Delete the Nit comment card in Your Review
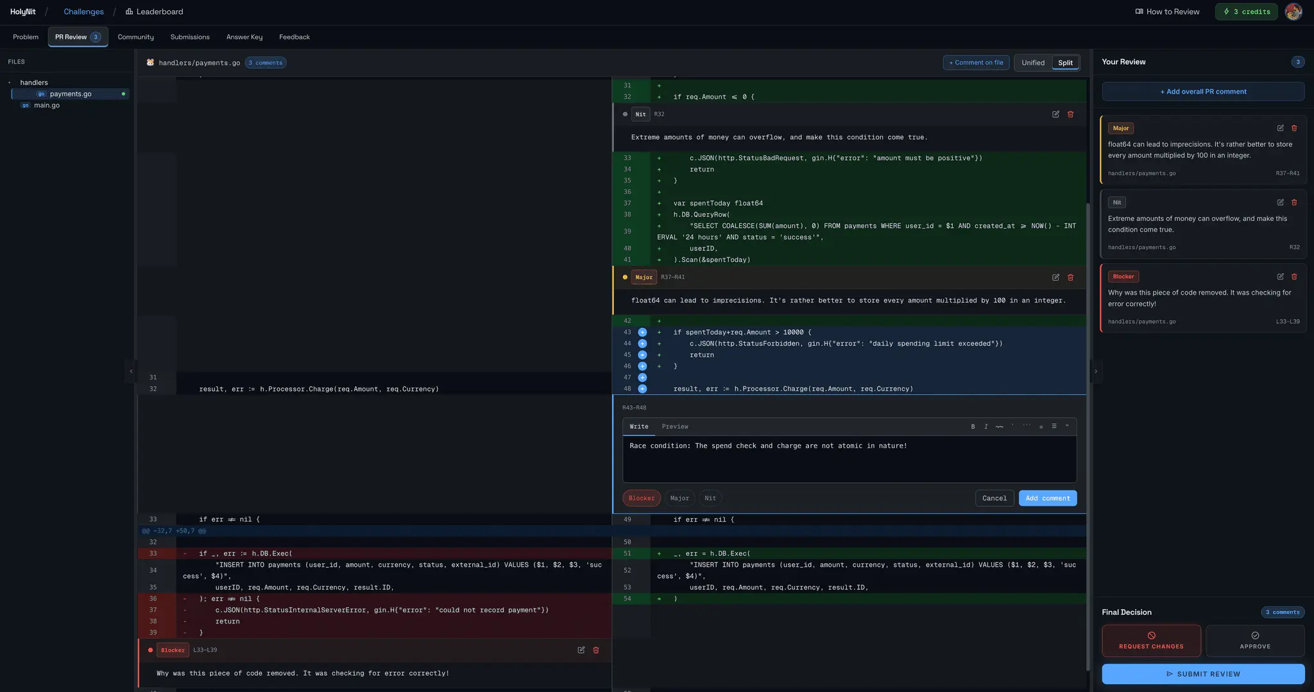 (x=1294, y=202)
